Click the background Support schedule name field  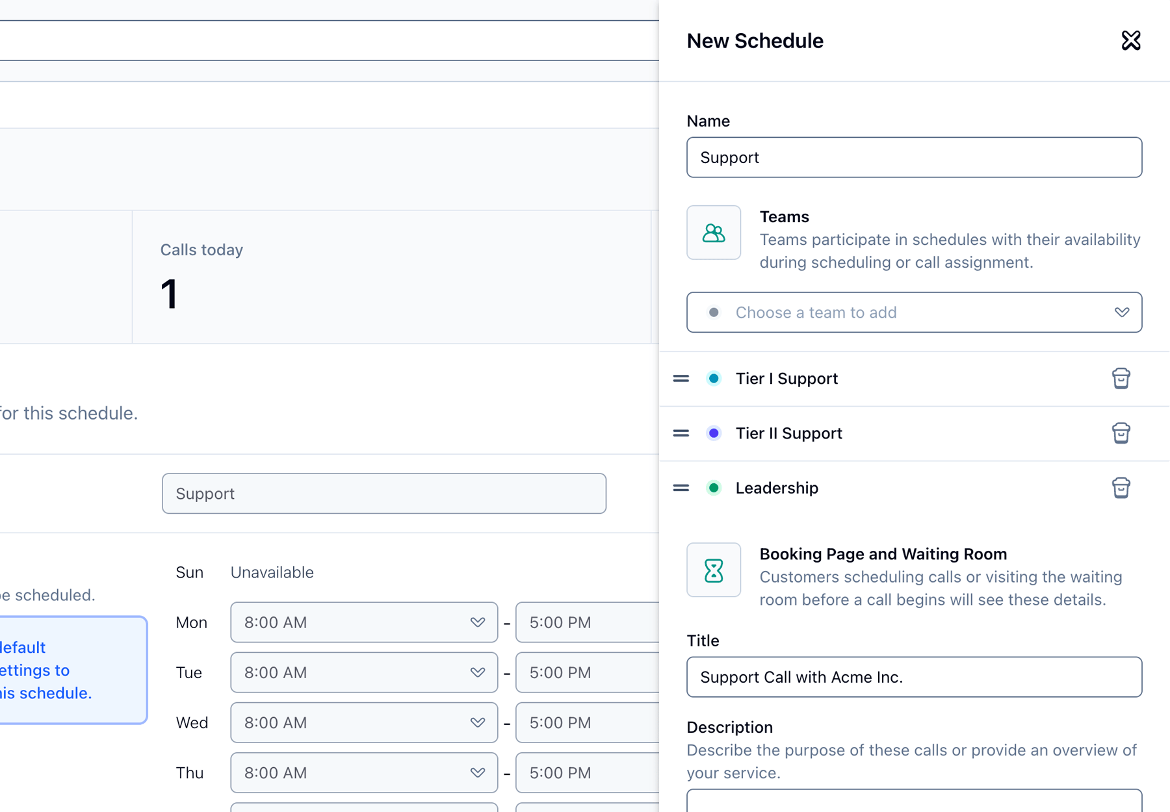pos(384,494)
